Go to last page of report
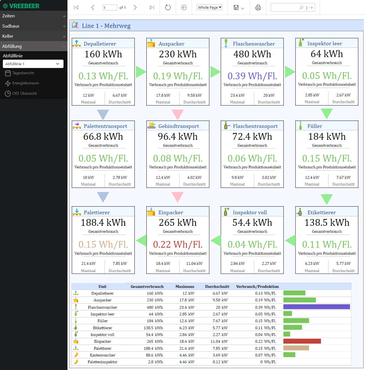 pyautogui.click(x=152, y=8)
